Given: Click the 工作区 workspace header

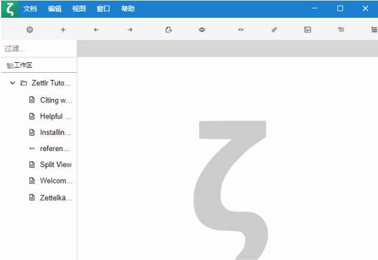Looking at the screenshot, I should [x=24, y=65].
